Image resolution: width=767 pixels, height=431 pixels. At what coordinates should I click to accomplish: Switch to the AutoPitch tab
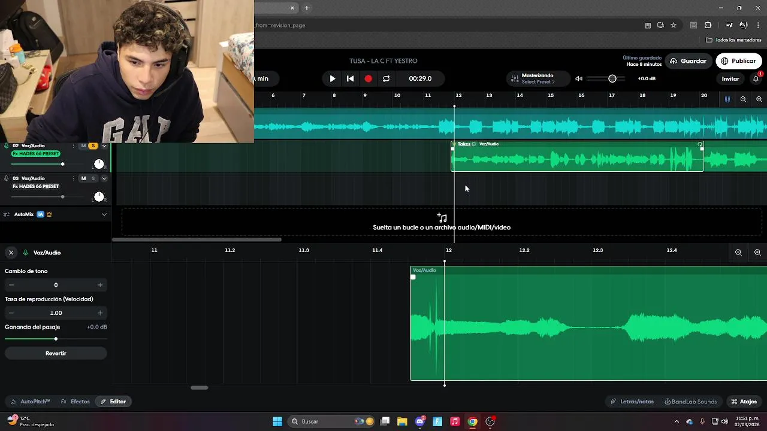pyautogui.click(x=31, y=402)
